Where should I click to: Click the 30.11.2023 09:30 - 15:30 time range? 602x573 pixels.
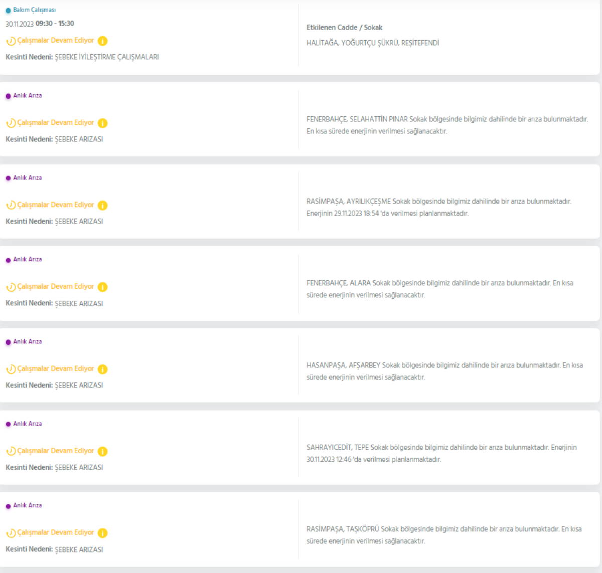[x=40, y=24]
